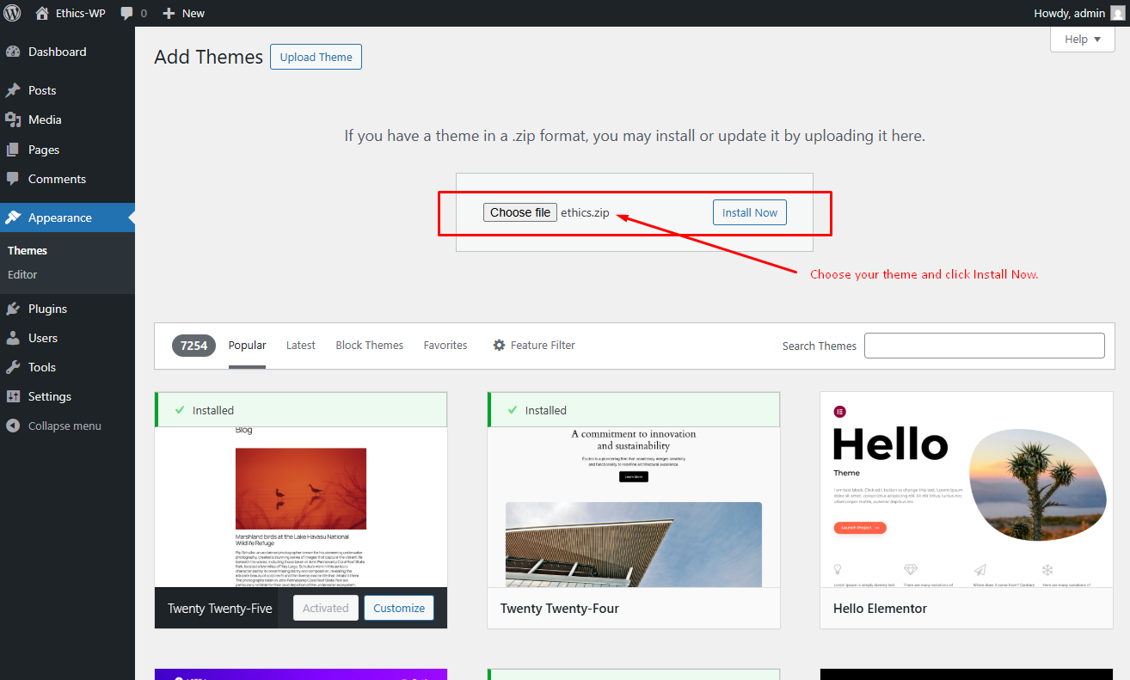Open the Feature Filter link text

click(543, 345)
